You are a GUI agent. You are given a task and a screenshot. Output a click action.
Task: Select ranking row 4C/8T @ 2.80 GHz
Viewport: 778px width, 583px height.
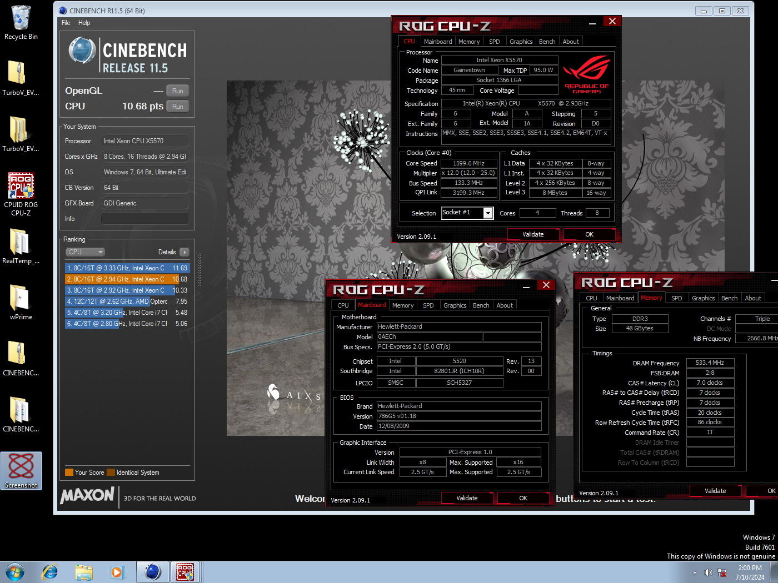click(x=127, y=324)
